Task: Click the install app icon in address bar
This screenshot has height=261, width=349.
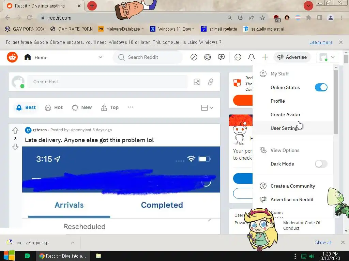Action: pos(240,18)
